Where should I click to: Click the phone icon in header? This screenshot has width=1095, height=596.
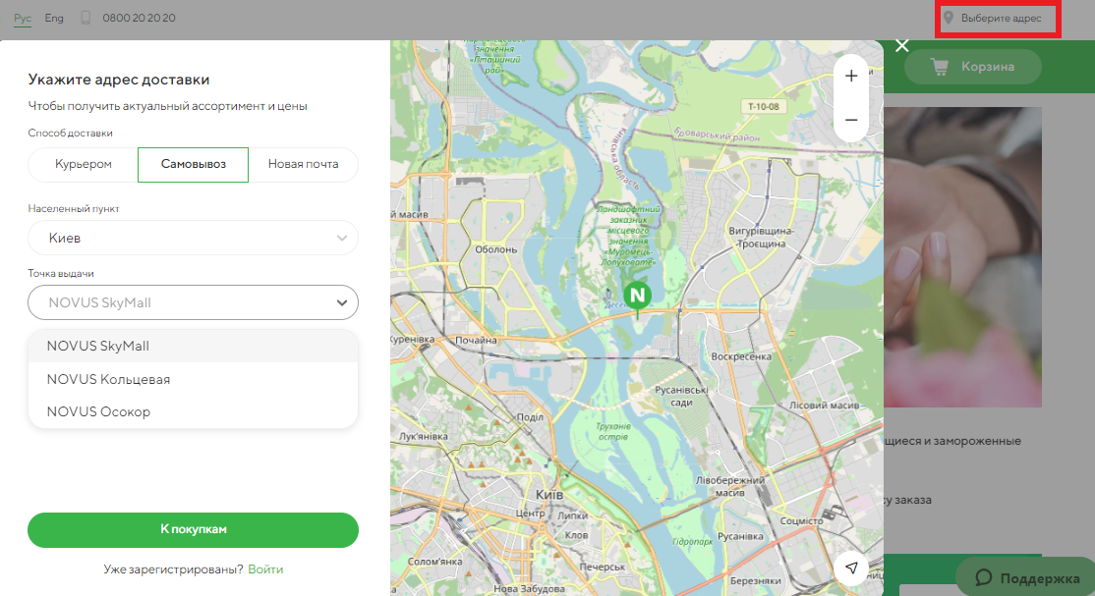(x=86, y=18)
